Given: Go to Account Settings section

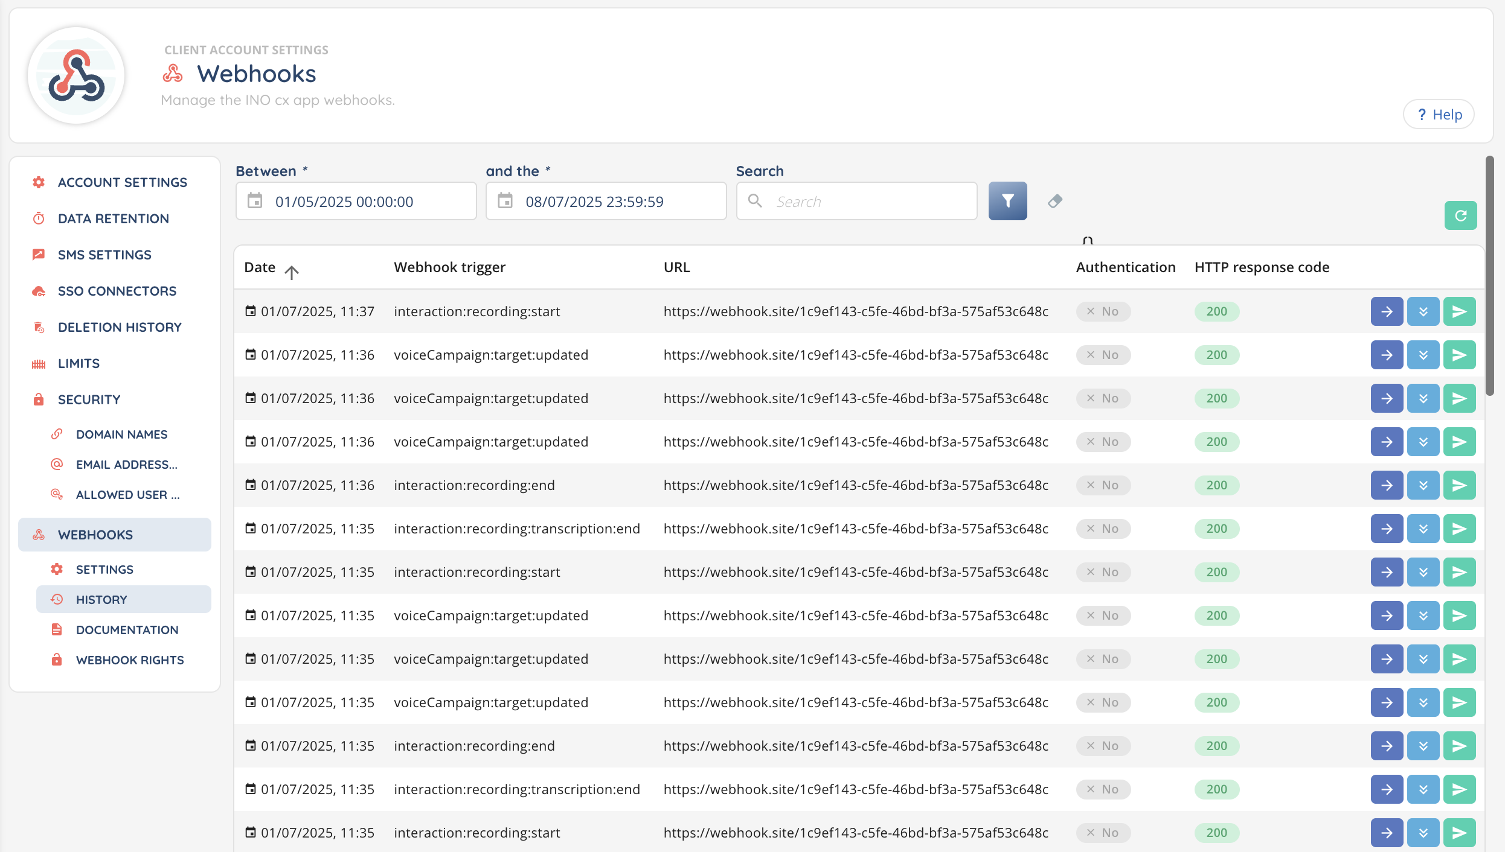Looking at the screenshot, I should click(122, 182).
